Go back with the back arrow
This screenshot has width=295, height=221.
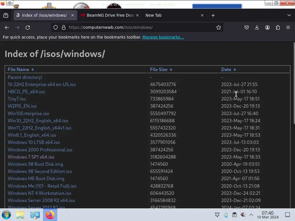point(7,27)
